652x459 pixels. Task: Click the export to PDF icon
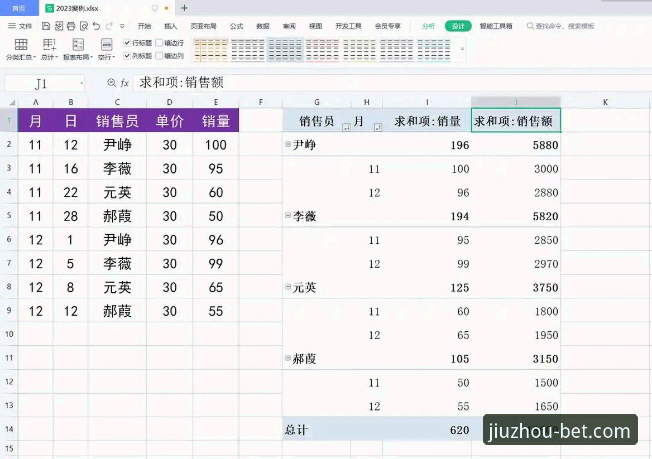pos(59,26)
